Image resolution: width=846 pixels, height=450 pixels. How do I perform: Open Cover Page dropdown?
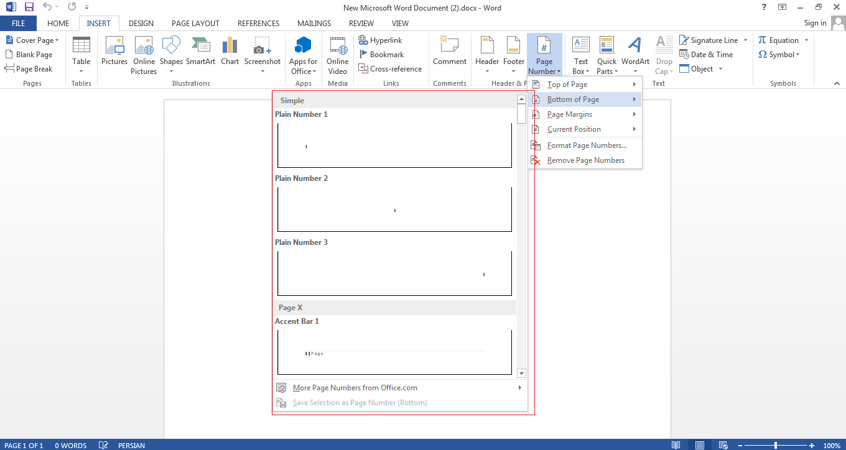[x=32, y=40]
